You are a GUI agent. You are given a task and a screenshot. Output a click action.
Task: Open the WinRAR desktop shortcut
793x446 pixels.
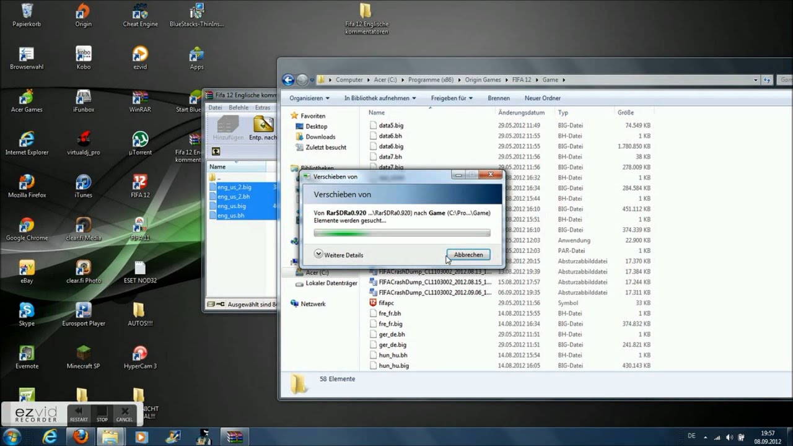(140, 102)
